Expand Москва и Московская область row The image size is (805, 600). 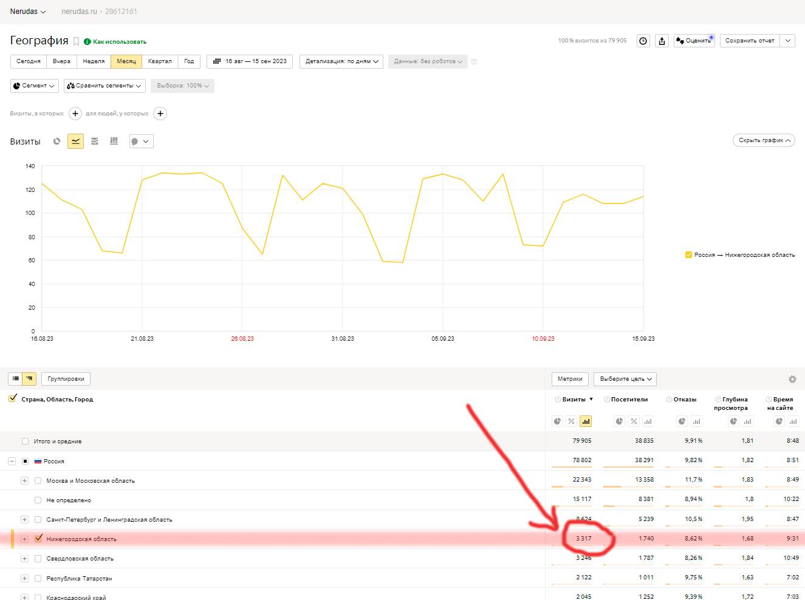(24, 481)
